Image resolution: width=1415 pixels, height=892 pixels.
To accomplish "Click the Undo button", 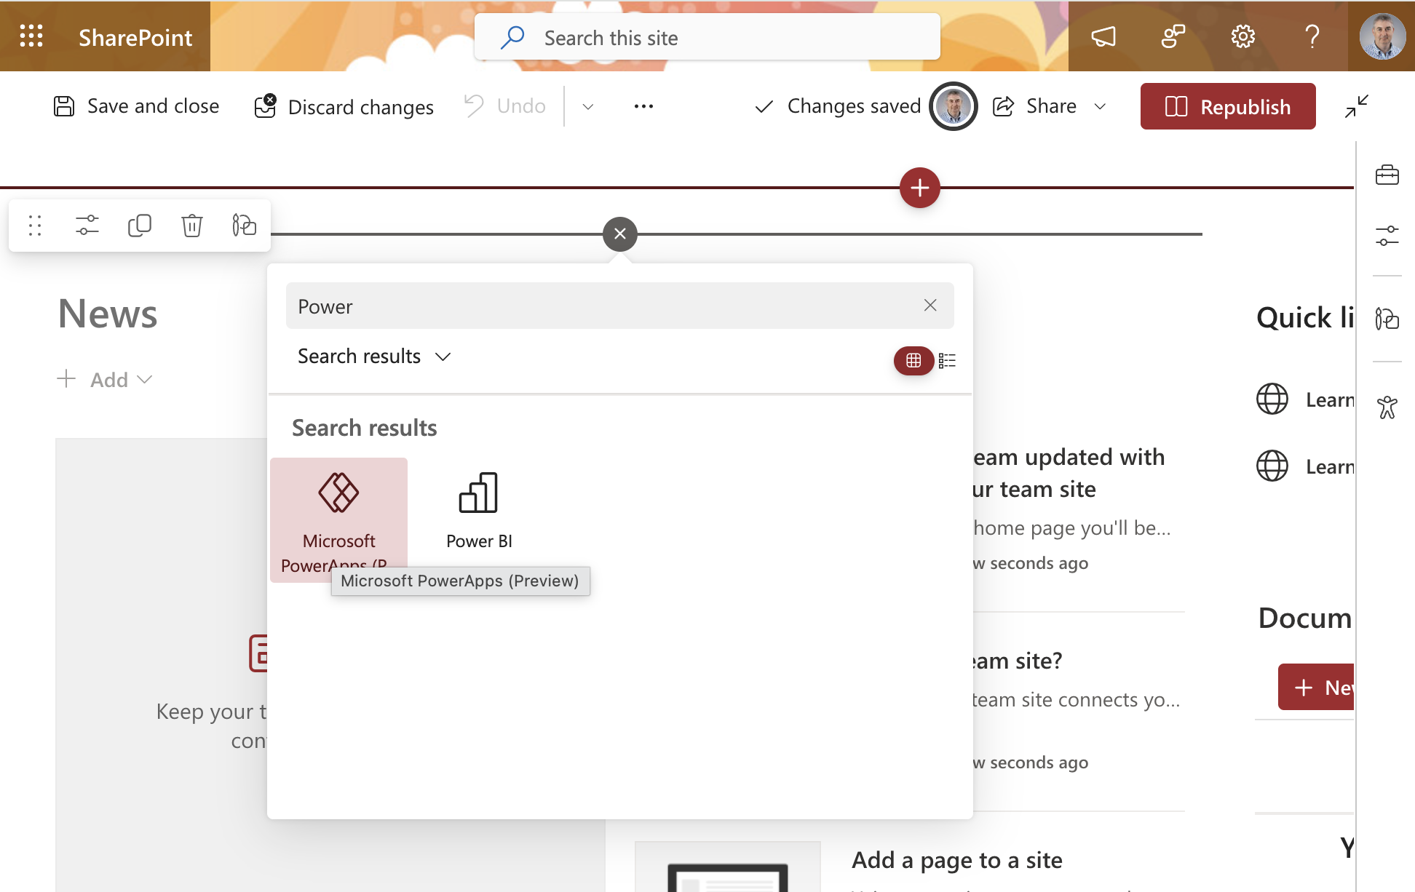I will pos(505,106).
